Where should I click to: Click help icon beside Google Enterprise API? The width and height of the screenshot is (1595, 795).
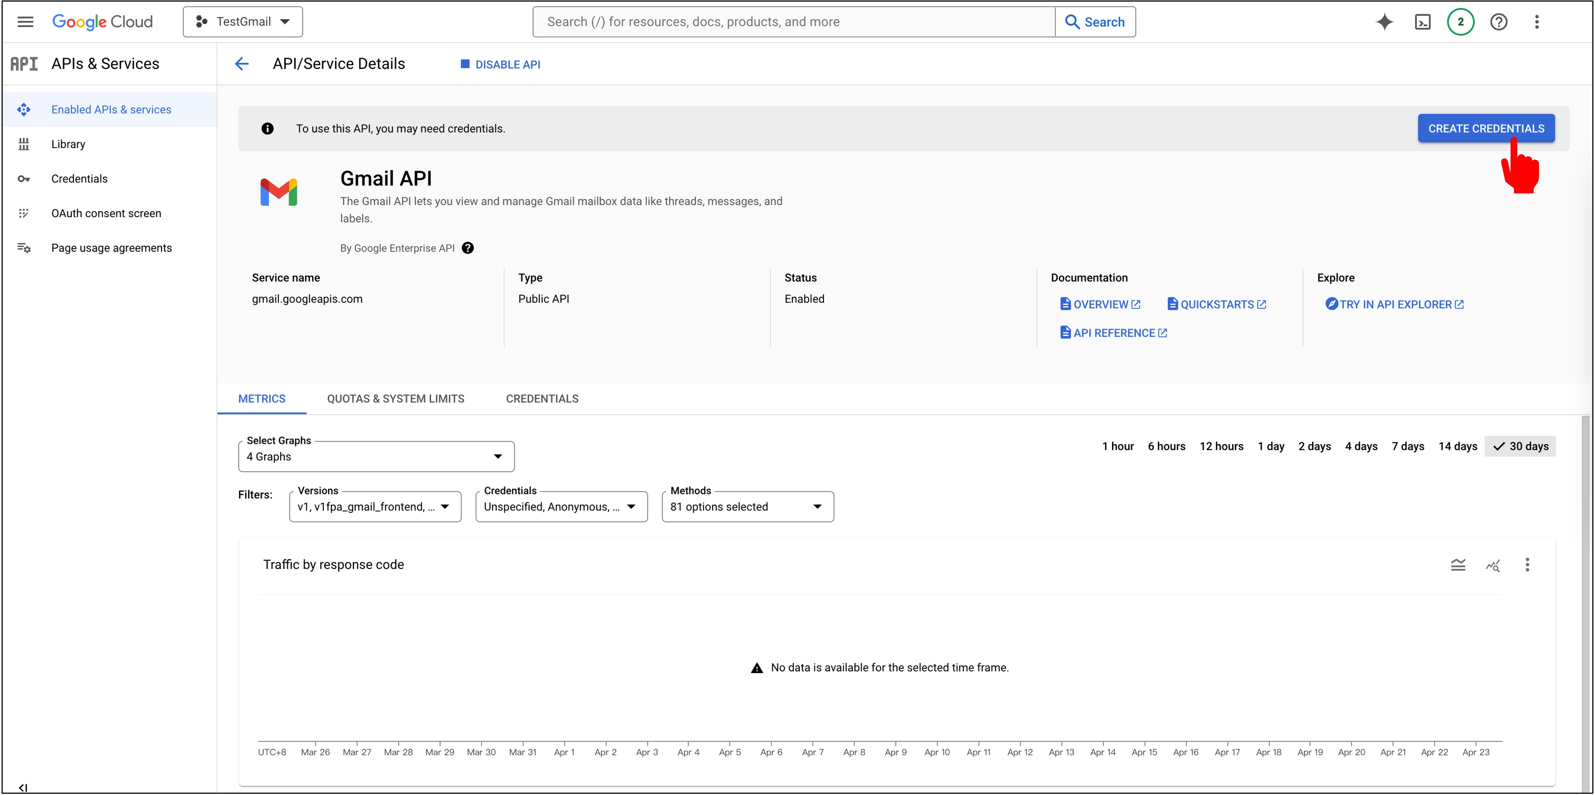(x=468, y=248)
